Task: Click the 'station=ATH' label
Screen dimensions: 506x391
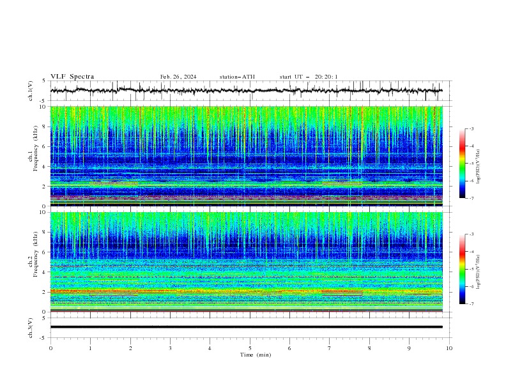Action: tap(237, 77)
